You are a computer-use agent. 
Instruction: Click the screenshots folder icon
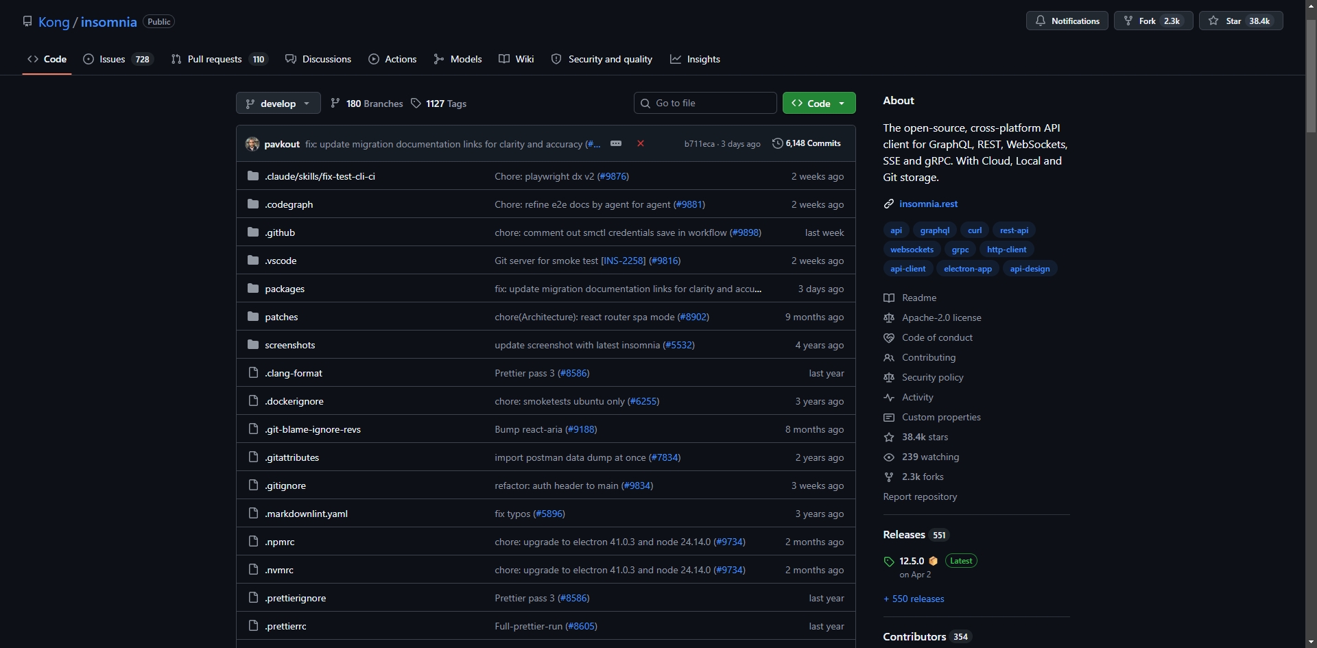click(253, 345)
